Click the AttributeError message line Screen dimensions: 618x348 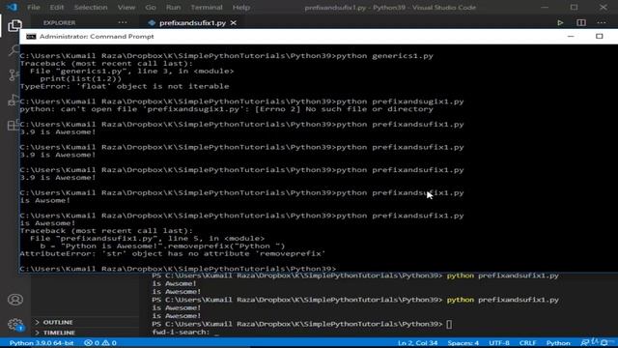pos(173,253)
